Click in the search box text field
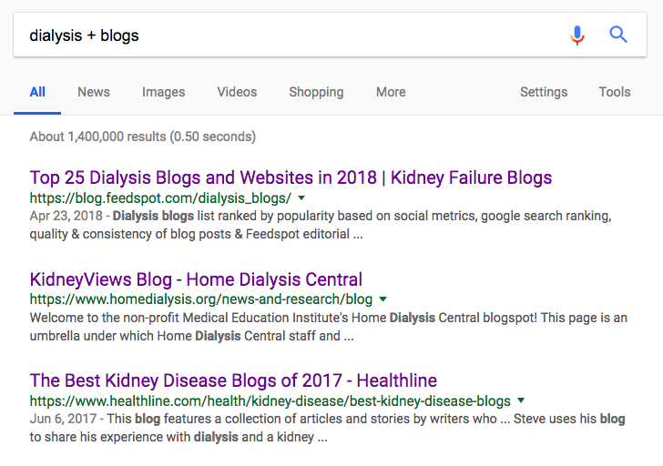This screenshot has height=466, width=663. click(273, 35)
